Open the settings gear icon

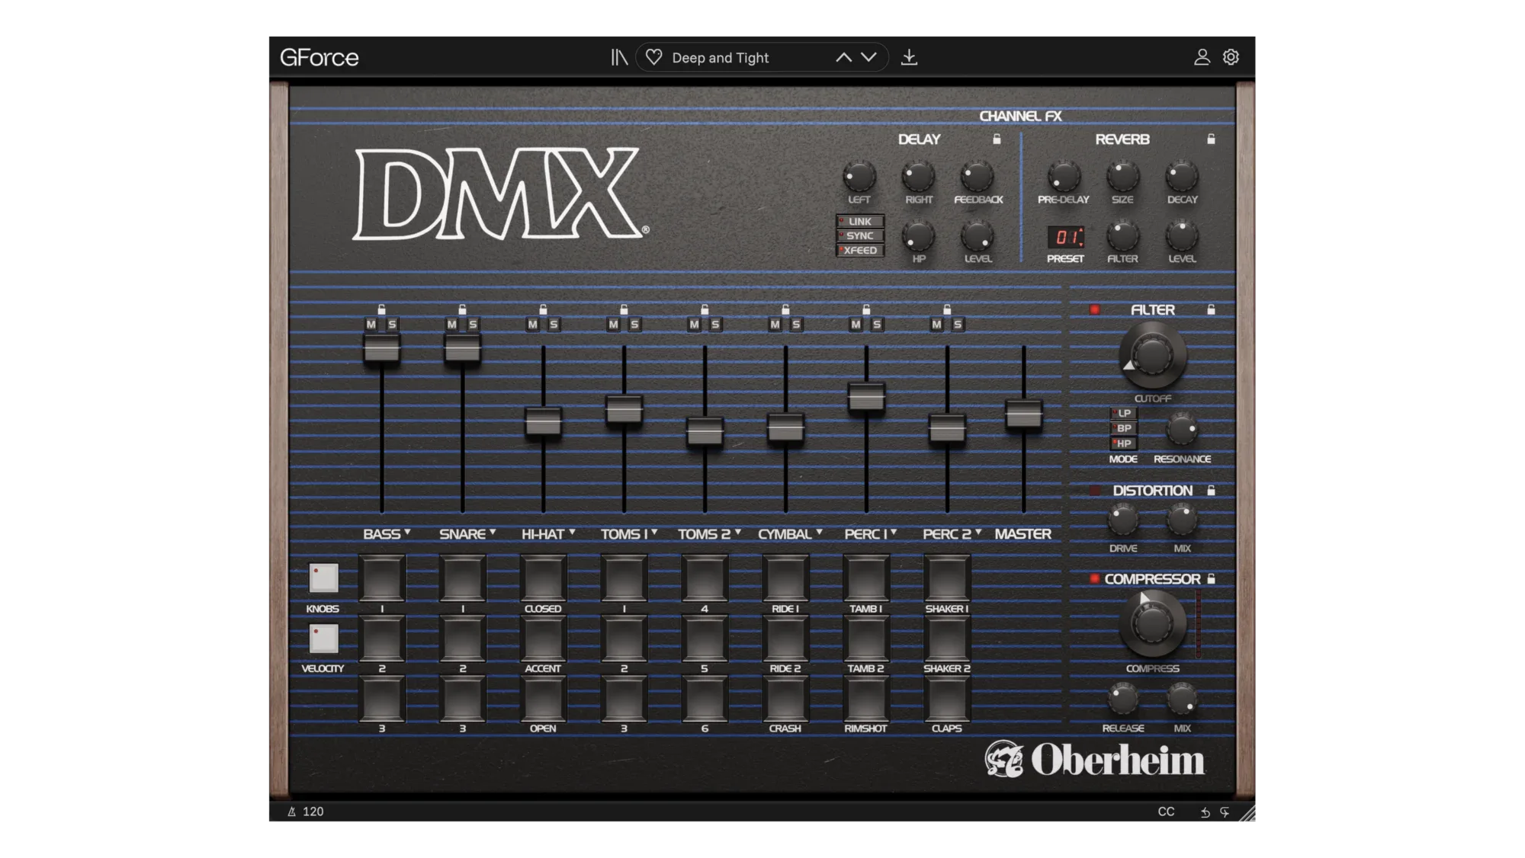[1231, 57]
